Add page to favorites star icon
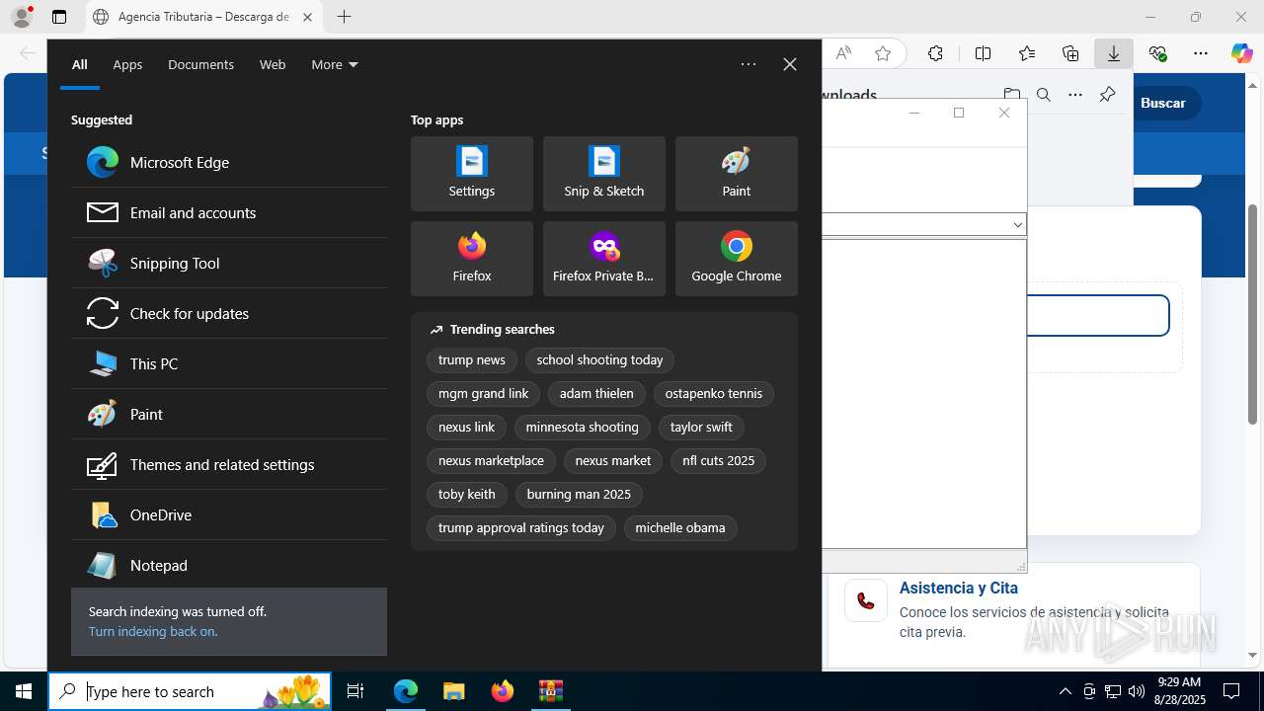Viewport: 1264px width, 711px height. pos(883,53)
